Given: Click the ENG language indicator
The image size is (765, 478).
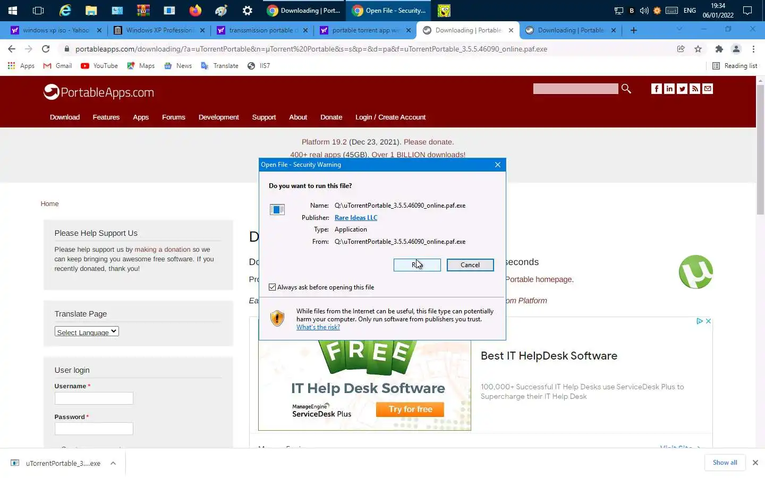Looking at the screenshot, I should 690,10.
